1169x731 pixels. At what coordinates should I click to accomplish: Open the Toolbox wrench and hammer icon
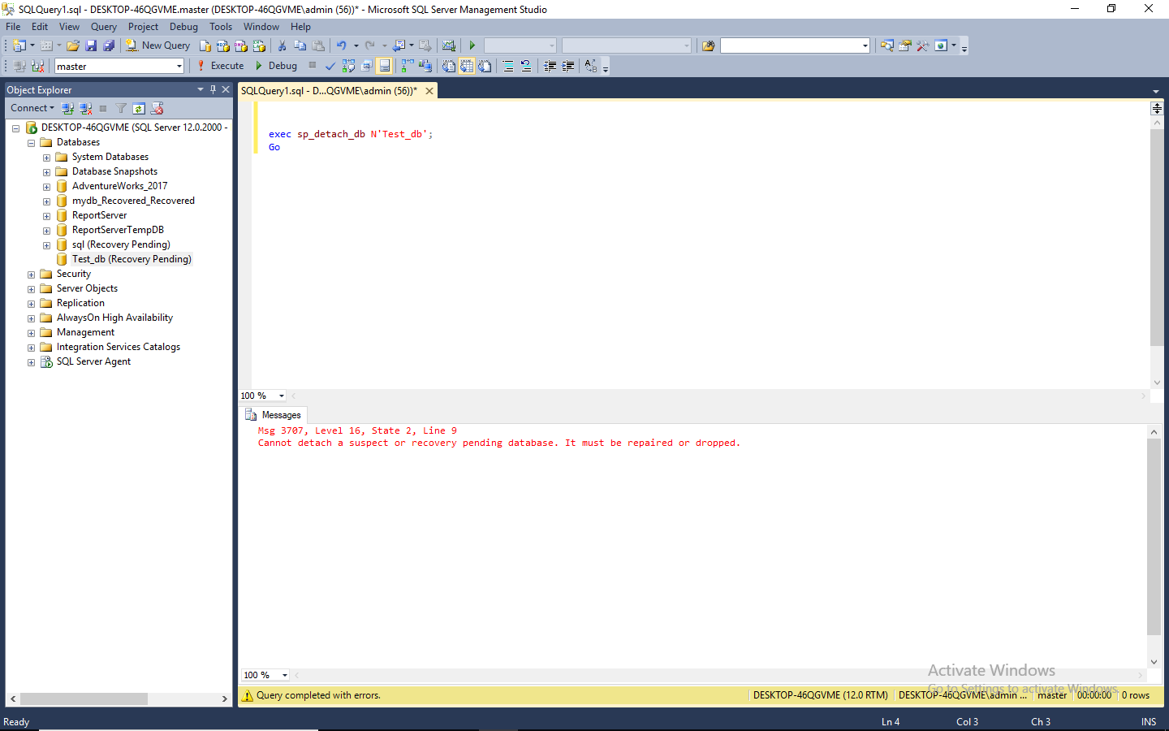coord(922,45)
